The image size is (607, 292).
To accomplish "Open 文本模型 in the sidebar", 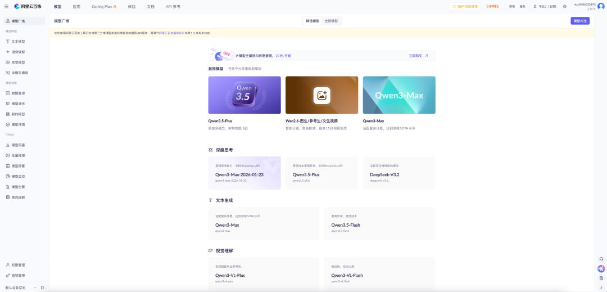I will pyautogui.click(x=24, y=42).
